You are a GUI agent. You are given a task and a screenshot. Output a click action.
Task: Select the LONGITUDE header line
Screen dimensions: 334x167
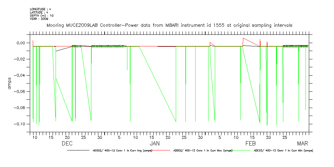pos(40,9)
